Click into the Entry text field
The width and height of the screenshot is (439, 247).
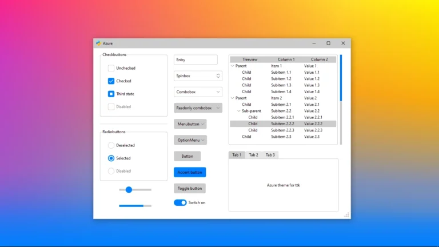click(x=195, y=59)
